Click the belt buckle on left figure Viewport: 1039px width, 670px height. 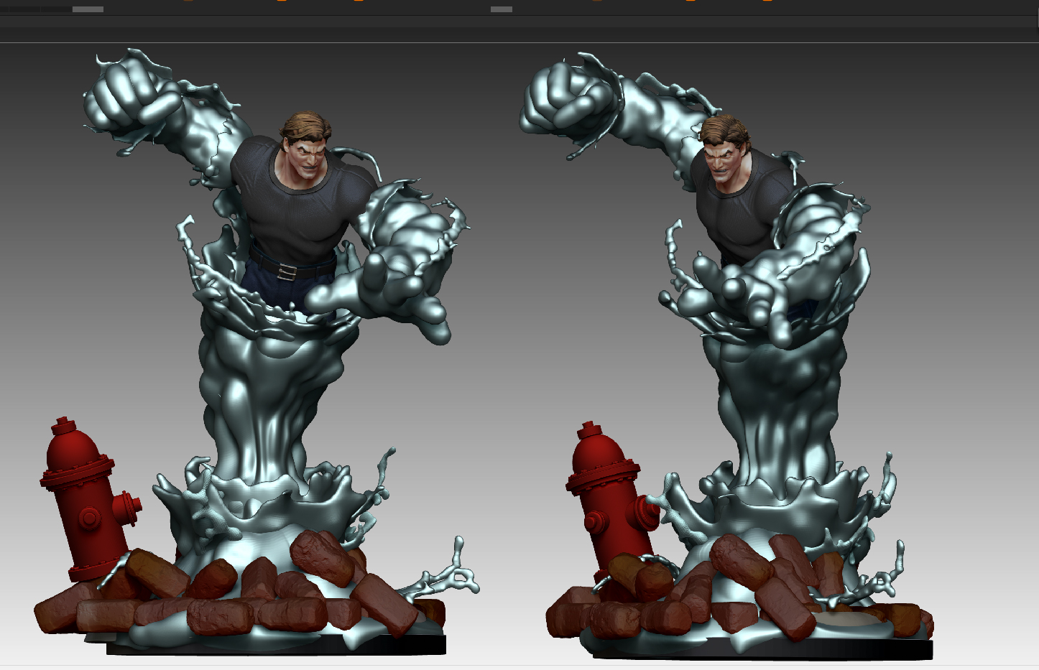(286, 271)
